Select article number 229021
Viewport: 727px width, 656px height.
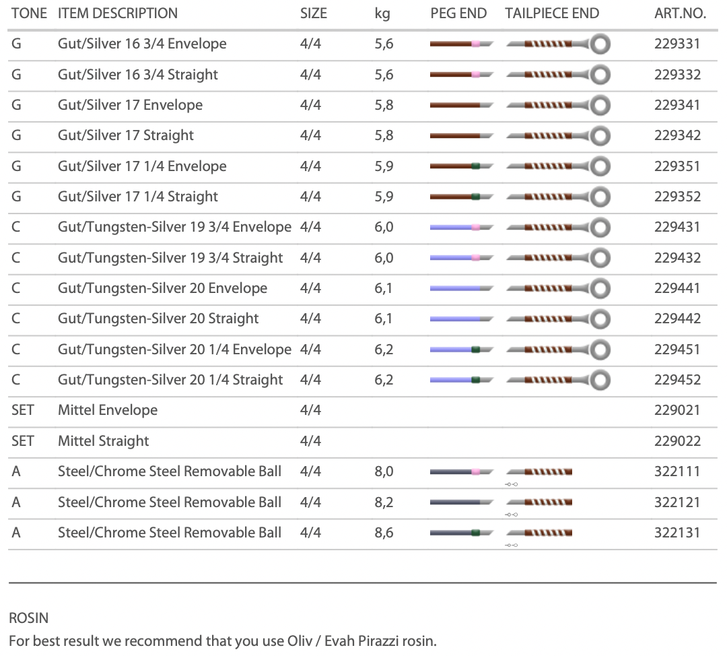[x=677, y=411]
